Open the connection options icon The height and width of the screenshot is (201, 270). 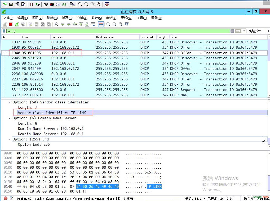pos(17,4)
